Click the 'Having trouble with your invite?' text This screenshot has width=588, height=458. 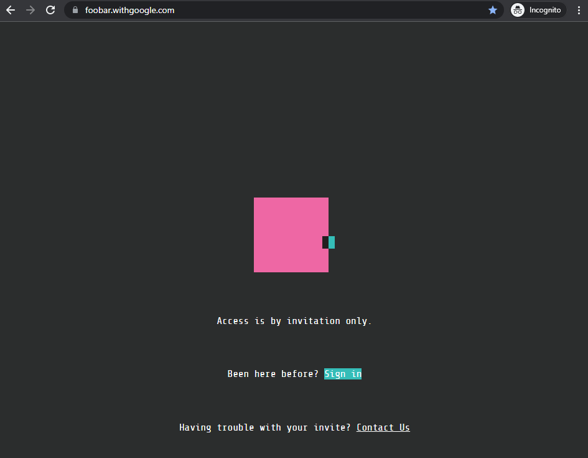point(264,427)
